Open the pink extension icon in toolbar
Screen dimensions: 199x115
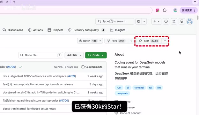coord(158,10)
